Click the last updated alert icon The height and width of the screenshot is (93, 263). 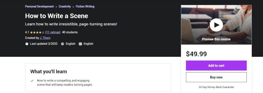(27, 44)
